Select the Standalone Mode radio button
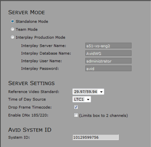The height and width of the screenshot is (147, 151). pyautogui.click(x=12, y=21)
